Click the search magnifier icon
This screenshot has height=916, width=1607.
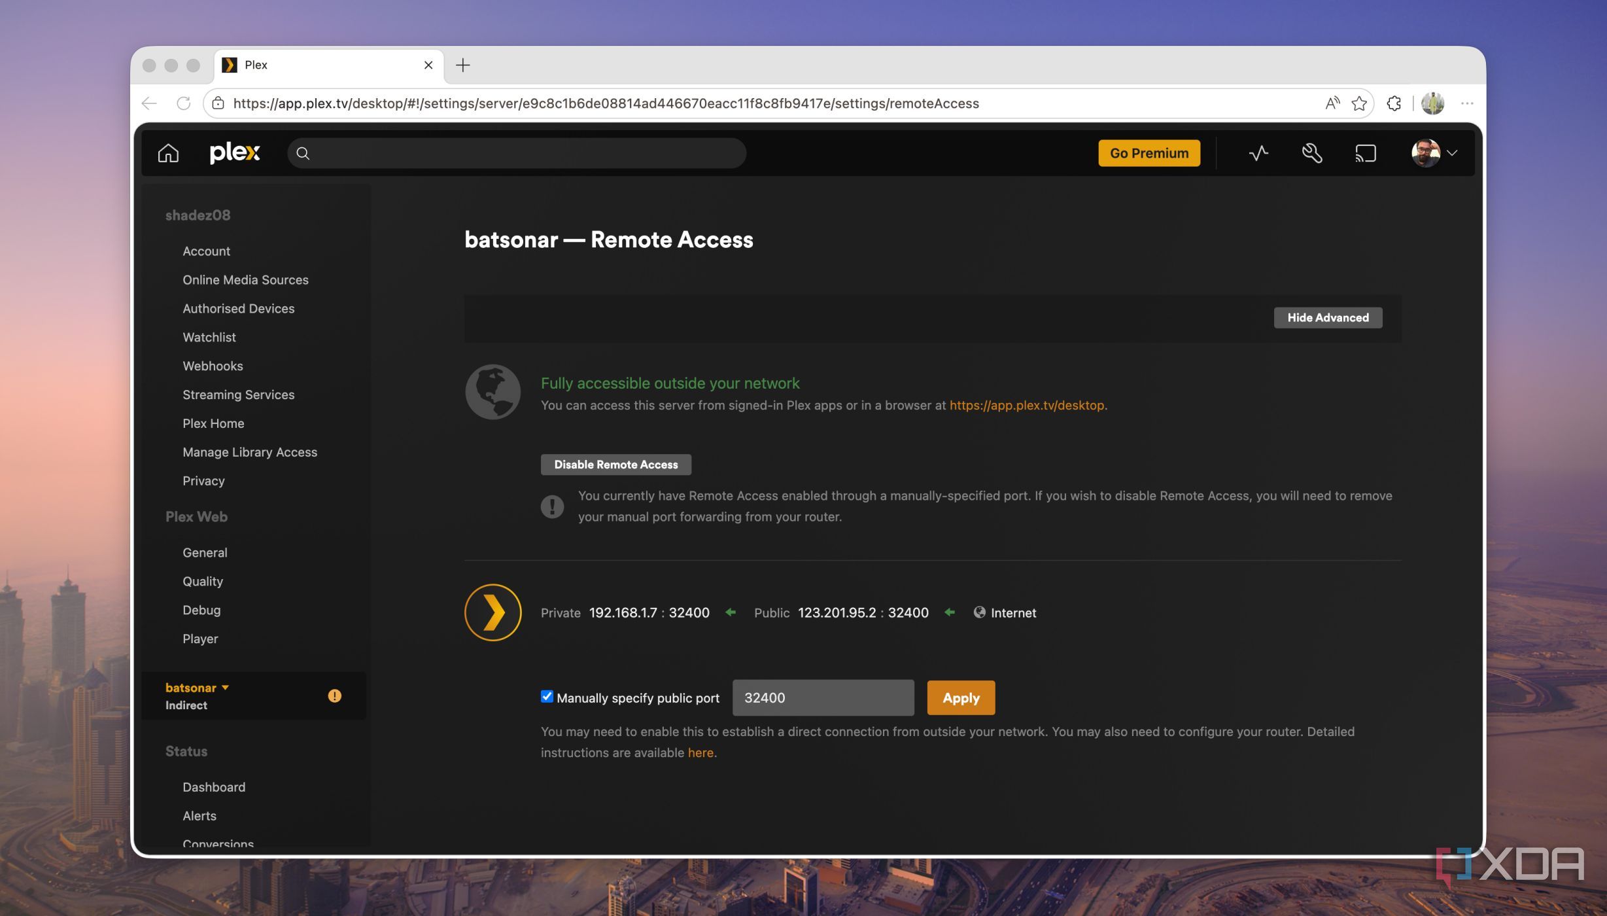click(302, 153)
